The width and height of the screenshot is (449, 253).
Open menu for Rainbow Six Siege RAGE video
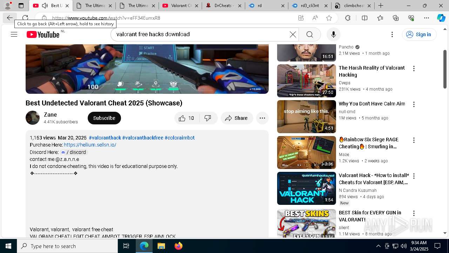point(414,140)
